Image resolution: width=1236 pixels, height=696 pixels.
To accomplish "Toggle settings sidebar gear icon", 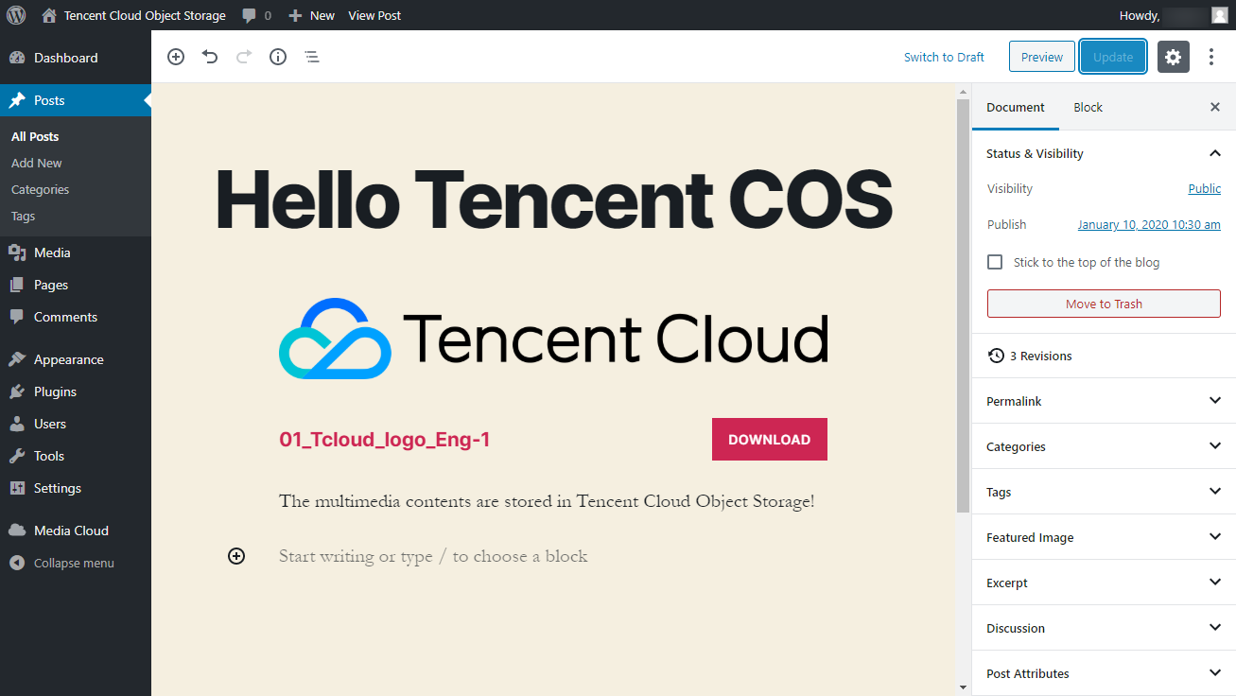I will pyautogui.click(x=1173, y=57).
